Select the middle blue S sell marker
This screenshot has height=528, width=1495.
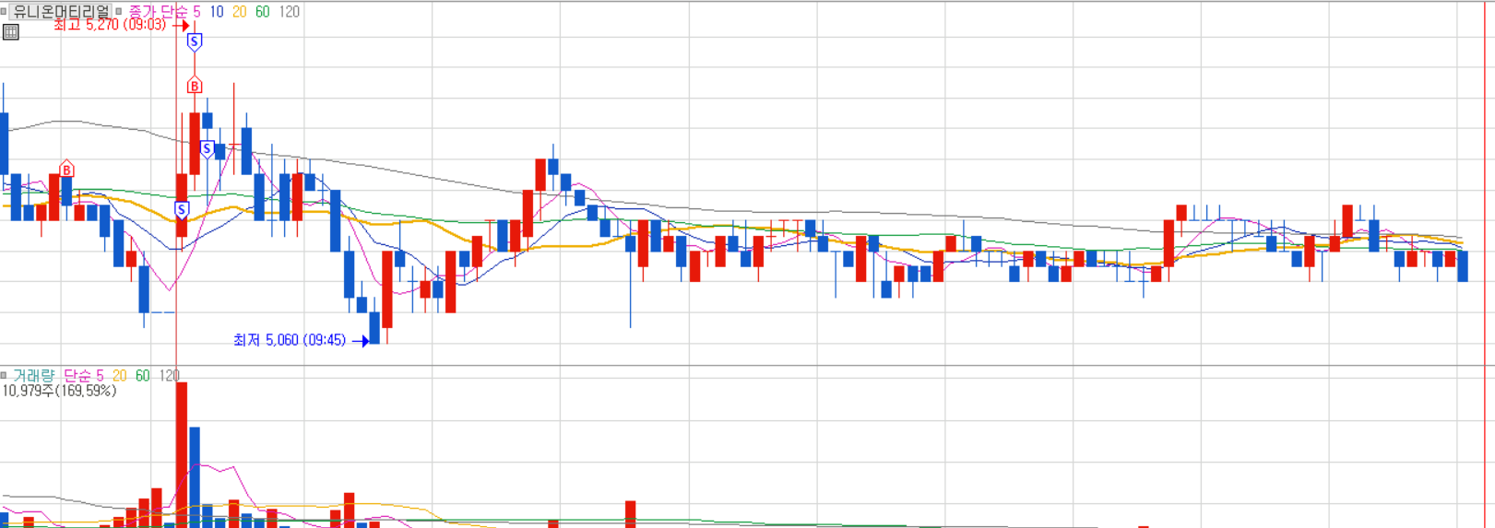click(207, 148)
